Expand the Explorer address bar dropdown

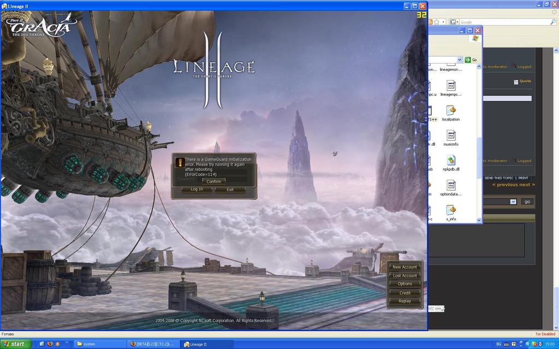459,60
